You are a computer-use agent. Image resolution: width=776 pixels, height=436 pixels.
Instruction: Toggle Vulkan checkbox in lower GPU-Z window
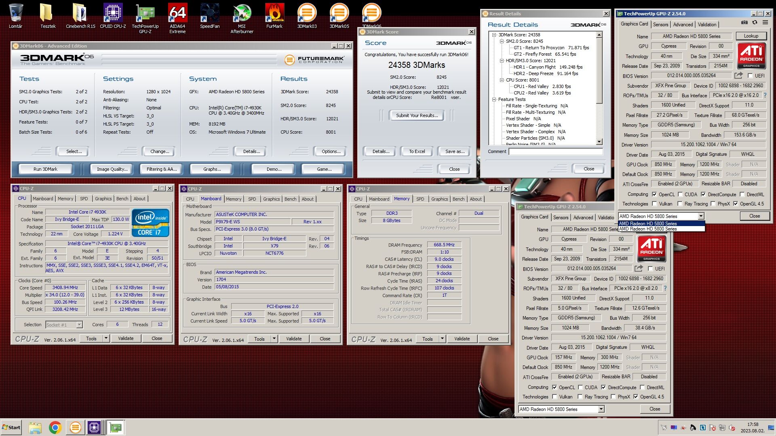[555, 397]
